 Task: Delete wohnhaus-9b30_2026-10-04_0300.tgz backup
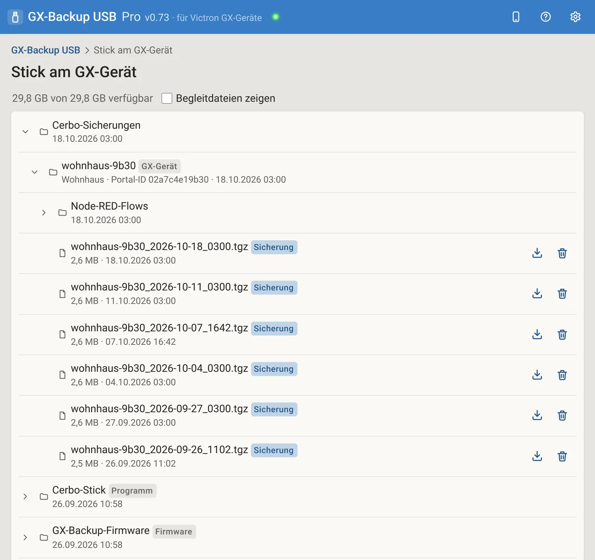click(x=562, y=375)
